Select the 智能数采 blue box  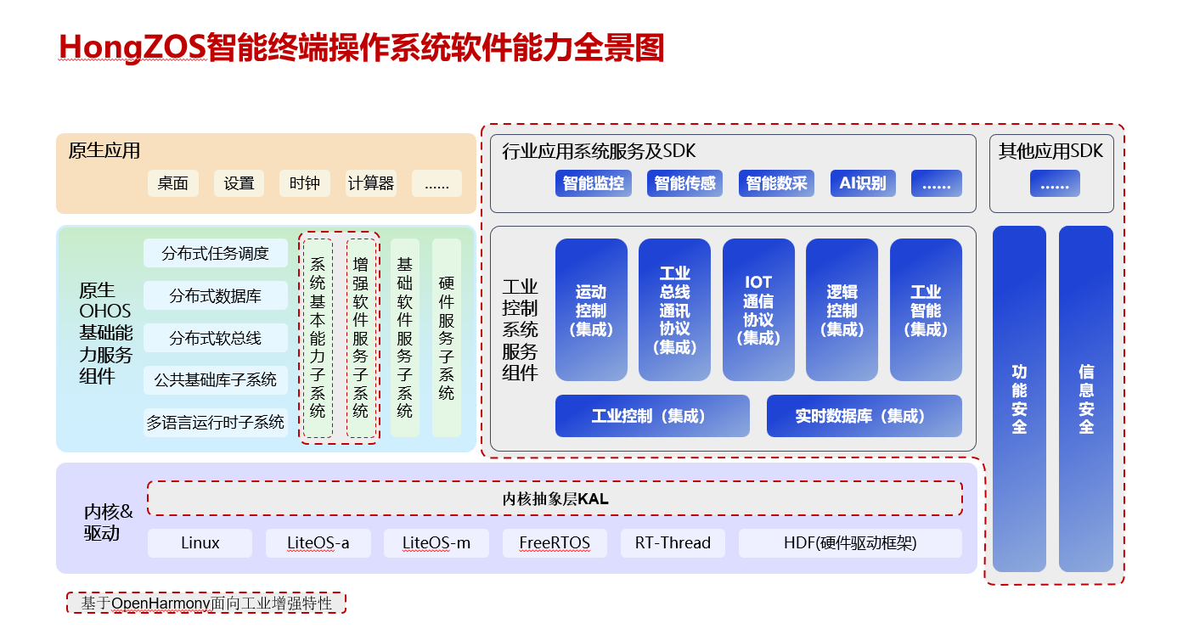click(x=777, y=183)
